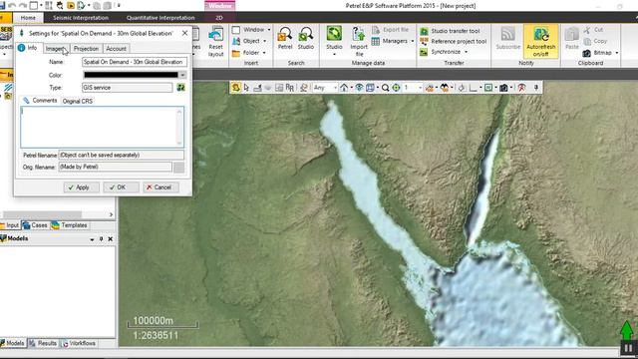Open the Seismic Interpretation ribbon tab
The height and width of the screenshot is (359, 638).
click(81, 18)
